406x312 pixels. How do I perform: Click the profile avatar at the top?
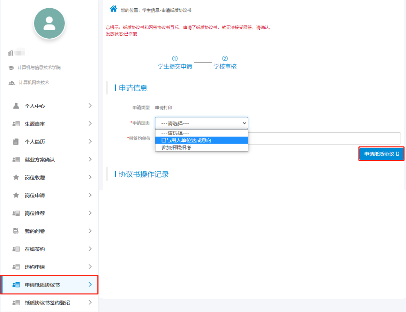point(49,23)
